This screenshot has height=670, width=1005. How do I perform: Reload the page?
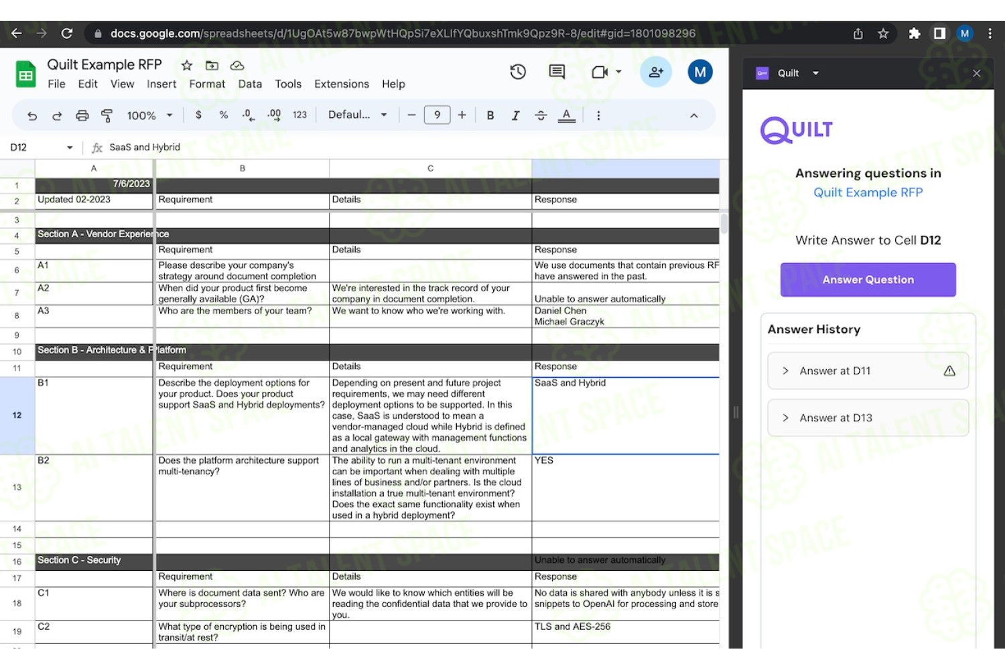67,33
